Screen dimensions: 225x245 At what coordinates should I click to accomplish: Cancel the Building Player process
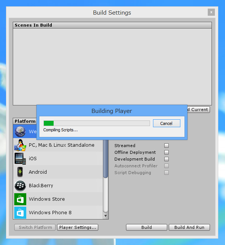[166, 123]
